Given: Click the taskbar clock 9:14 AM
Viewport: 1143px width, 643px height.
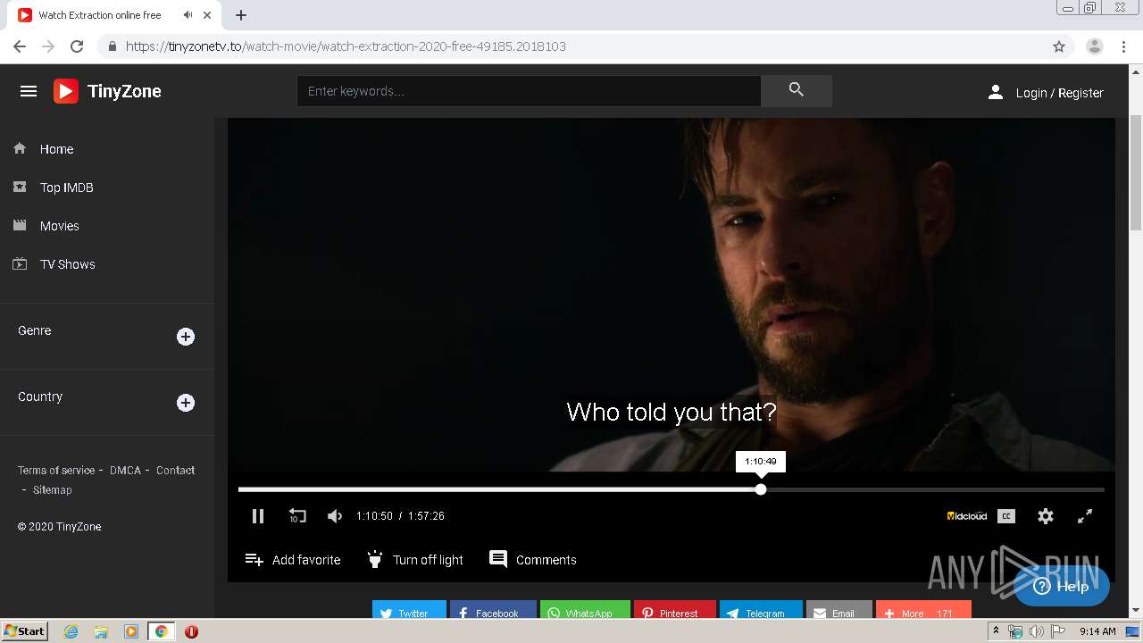Looking at the screenshot, I should coord(1097,631).
